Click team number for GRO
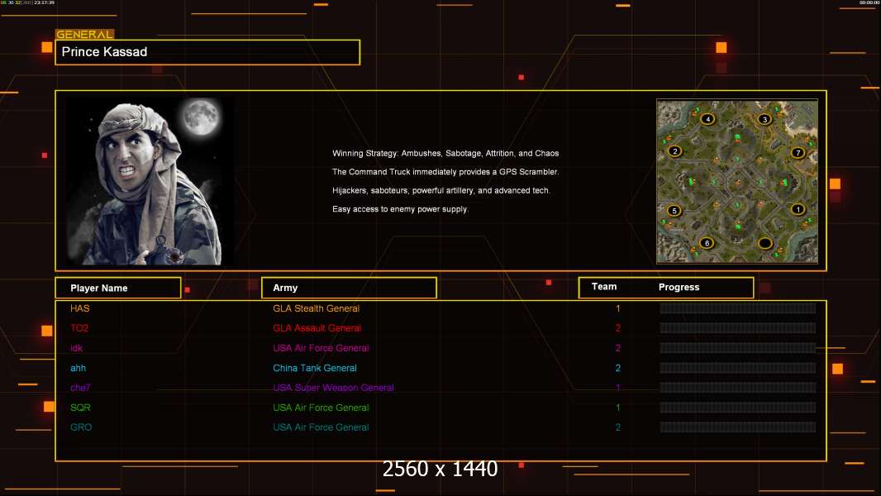Screen dimensions: 881x496 click(x=618, y=427)
